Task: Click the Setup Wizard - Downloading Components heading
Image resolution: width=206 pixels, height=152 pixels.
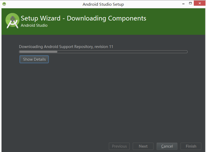Action: pyautogui.click(x=83, y=18)
